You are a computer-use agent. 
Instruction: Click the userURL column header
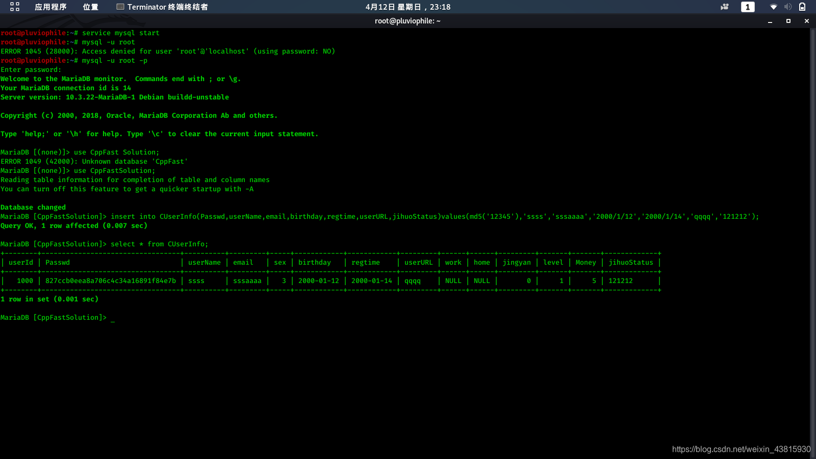419,263
